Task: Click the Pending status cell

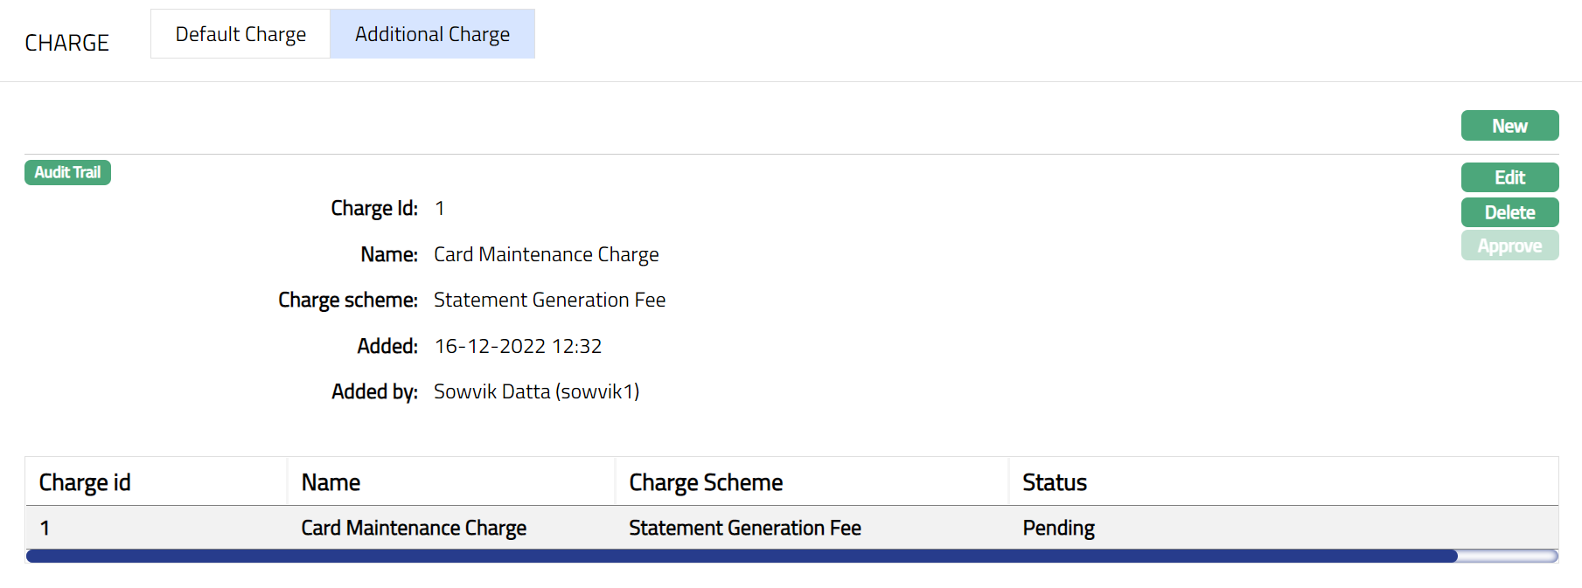Action: coord(1058,528)
